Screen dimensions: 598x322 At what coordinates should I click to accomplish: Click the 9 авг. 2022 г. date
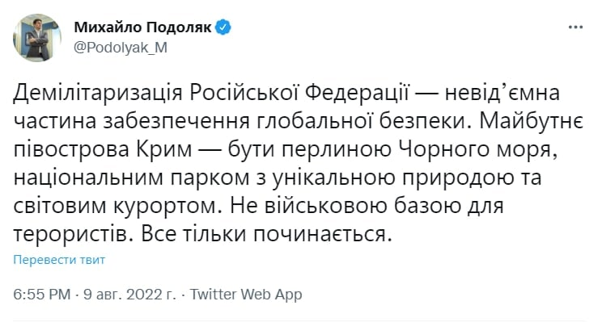[x=130, y=295]
